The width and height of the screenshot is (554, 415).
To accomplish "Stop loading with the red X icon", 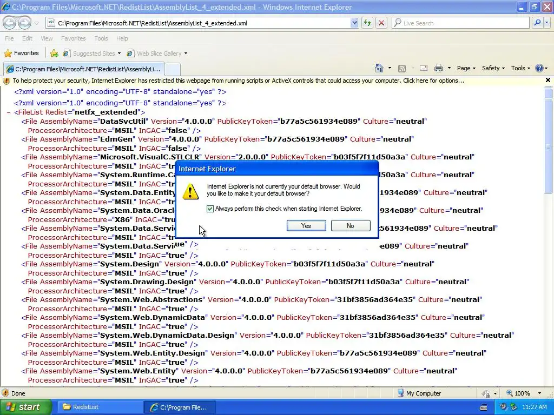I will (x=381, y=23).
